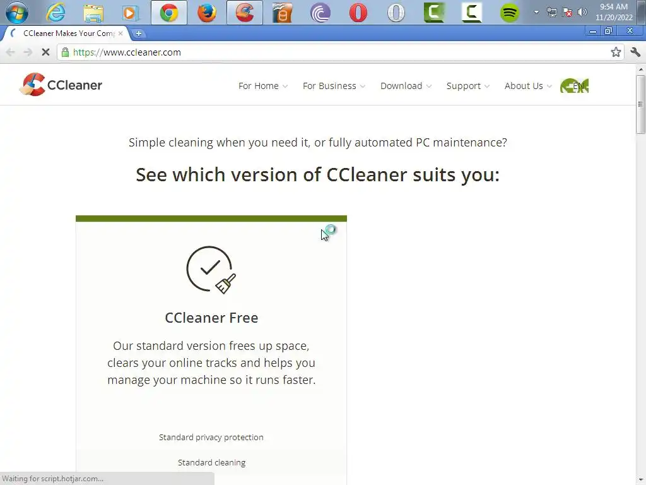Screen dimensions: 646x485
Task: Open the Download dropdown menu
Action: tap(406, 86)
